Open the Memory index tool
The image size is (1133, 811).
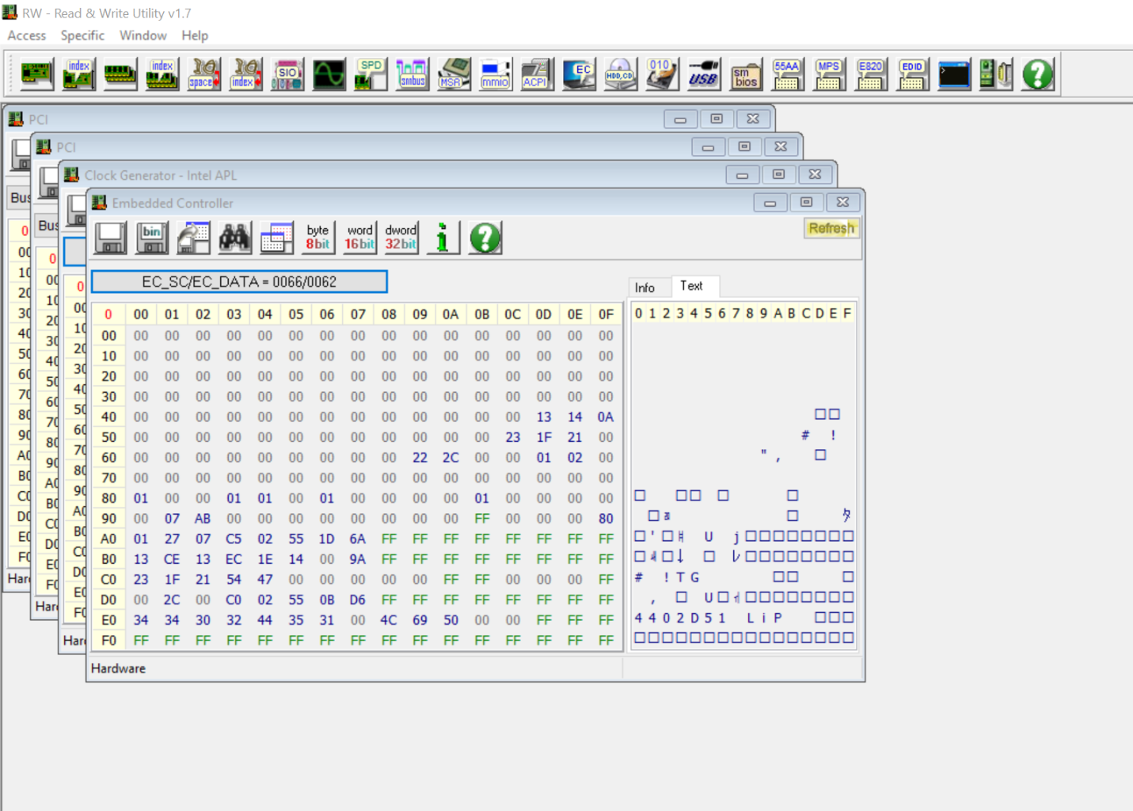pos(162,74)
